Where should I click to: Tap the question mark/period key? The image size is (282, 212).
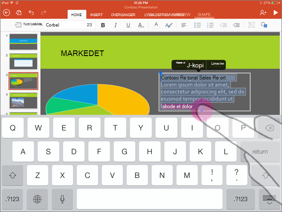(x=237, y=175)
